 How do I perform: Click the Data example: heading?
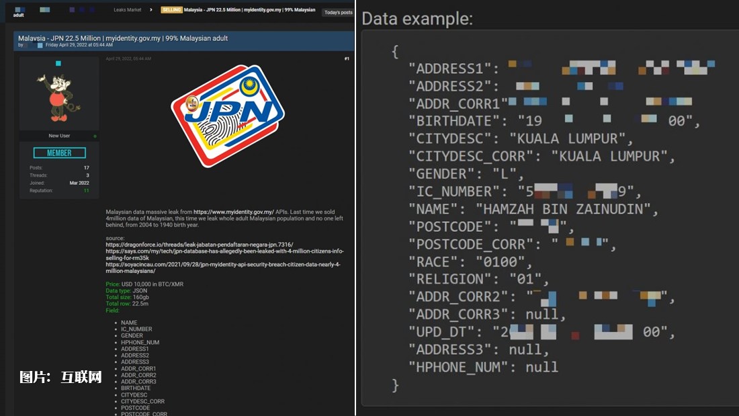tap(417, 19)
